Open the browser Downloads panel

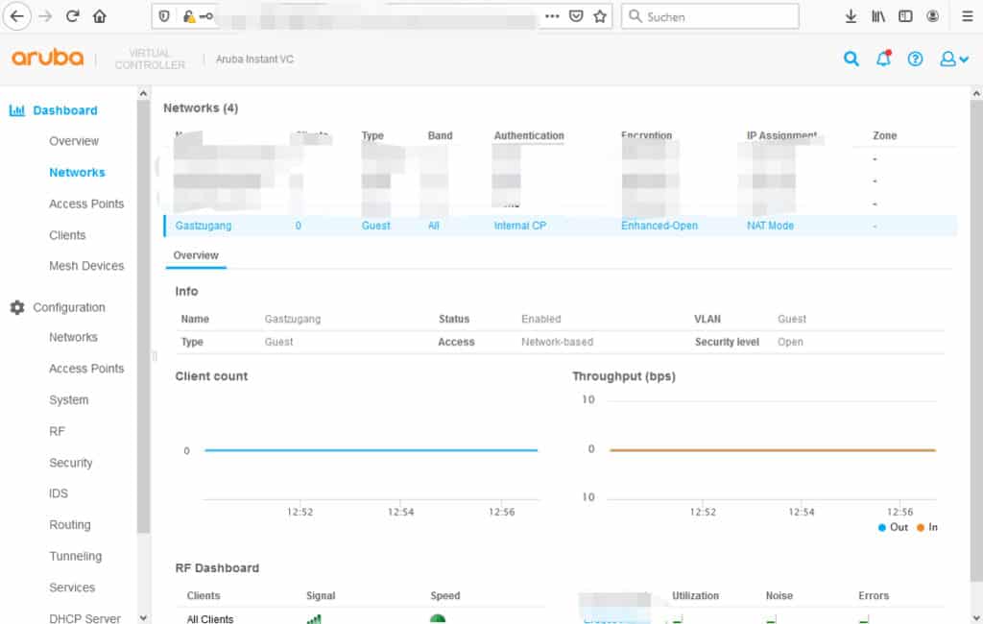(x=851, y=16)
